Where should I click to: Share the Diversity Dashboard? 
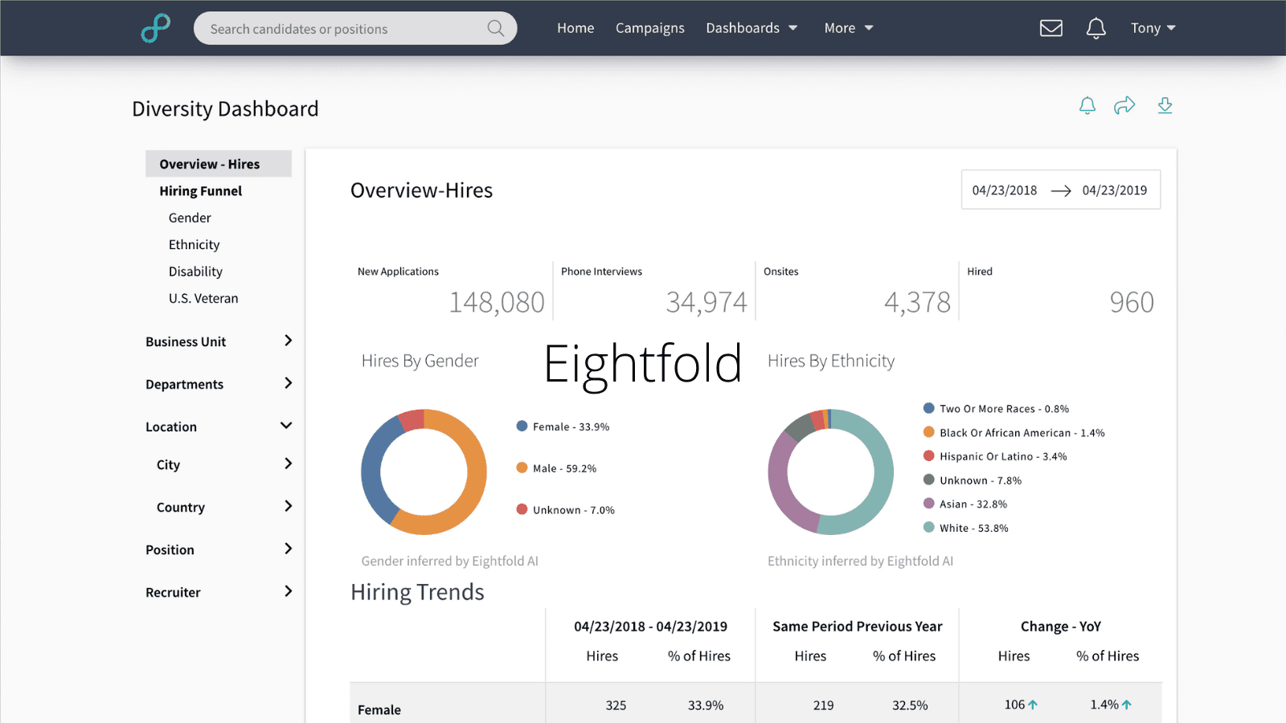coord(1124,105)
